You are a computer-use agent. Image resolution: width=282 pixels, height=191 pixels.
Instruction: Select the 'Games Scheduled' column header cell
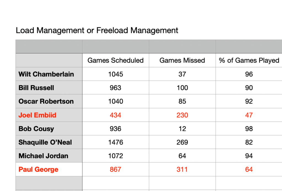(116, 60)
